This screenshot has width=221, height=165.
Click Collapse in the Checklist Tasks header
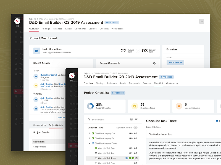[128, 128]
